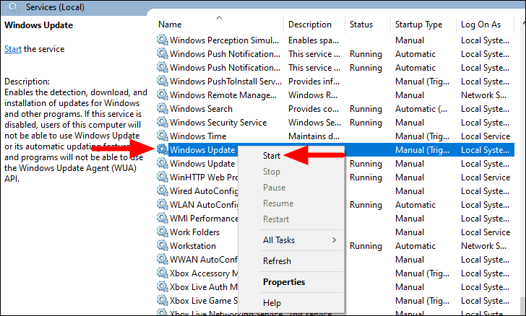This screenshot has width=526, height=316.
Task: Click the gear icon beside Workstation
Action: click(163, 245)
